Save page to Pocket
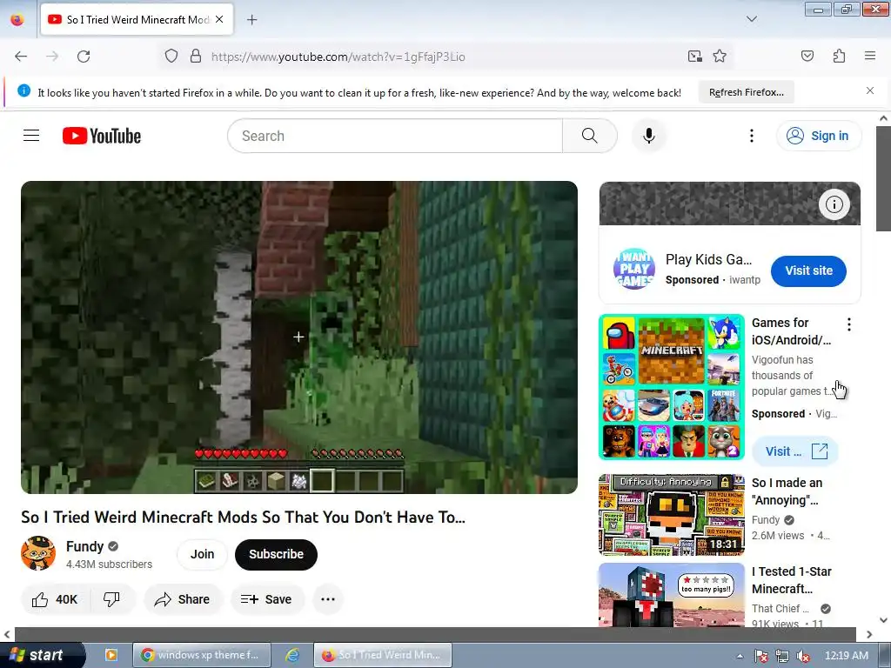Screen dimensions: 891x668 coord(807,57)
